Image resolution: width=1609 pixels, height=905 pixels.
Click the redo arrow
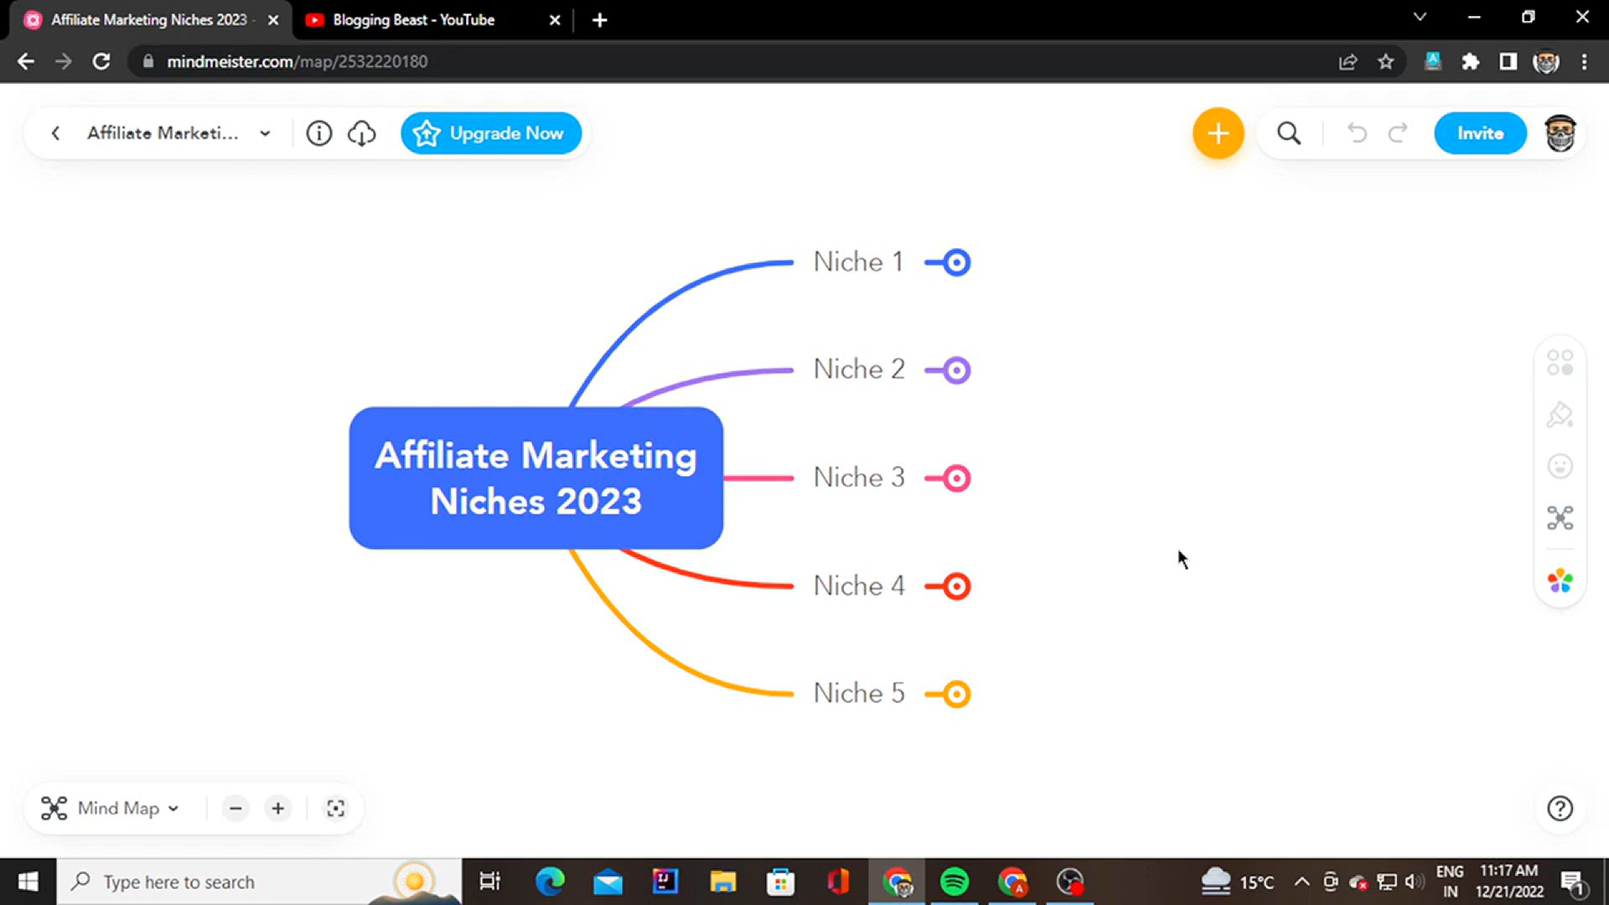(1398, 133)
